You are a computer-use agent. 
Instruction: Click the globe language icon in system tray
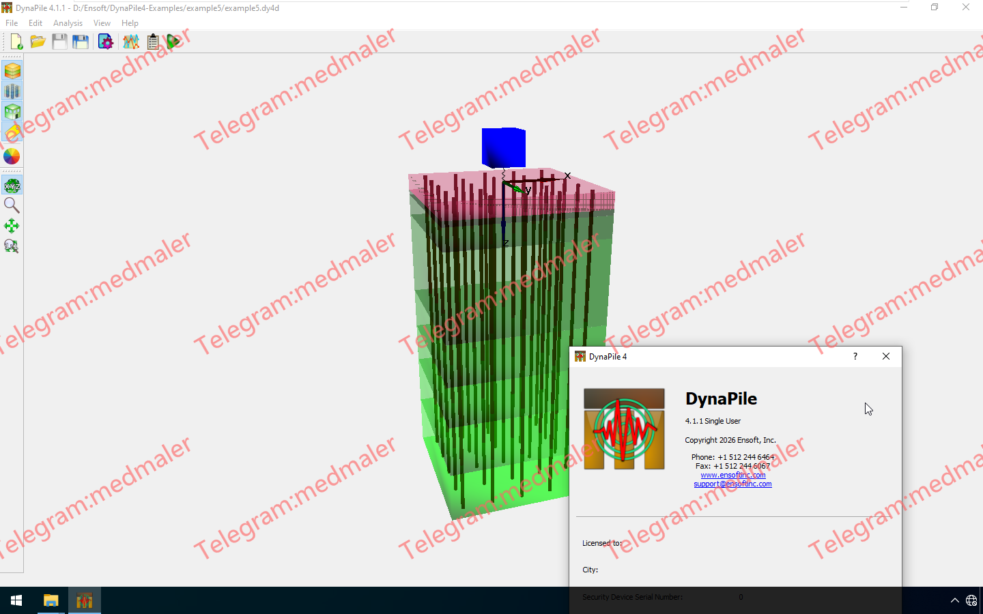(x=971, y=600)
